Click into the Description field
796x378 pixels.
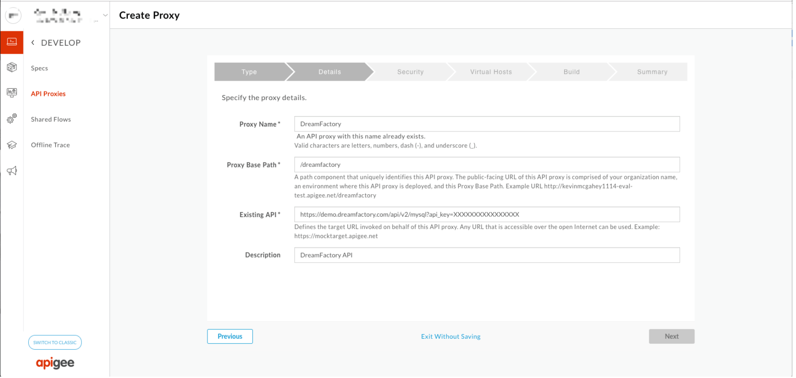(x=487, y=255)
